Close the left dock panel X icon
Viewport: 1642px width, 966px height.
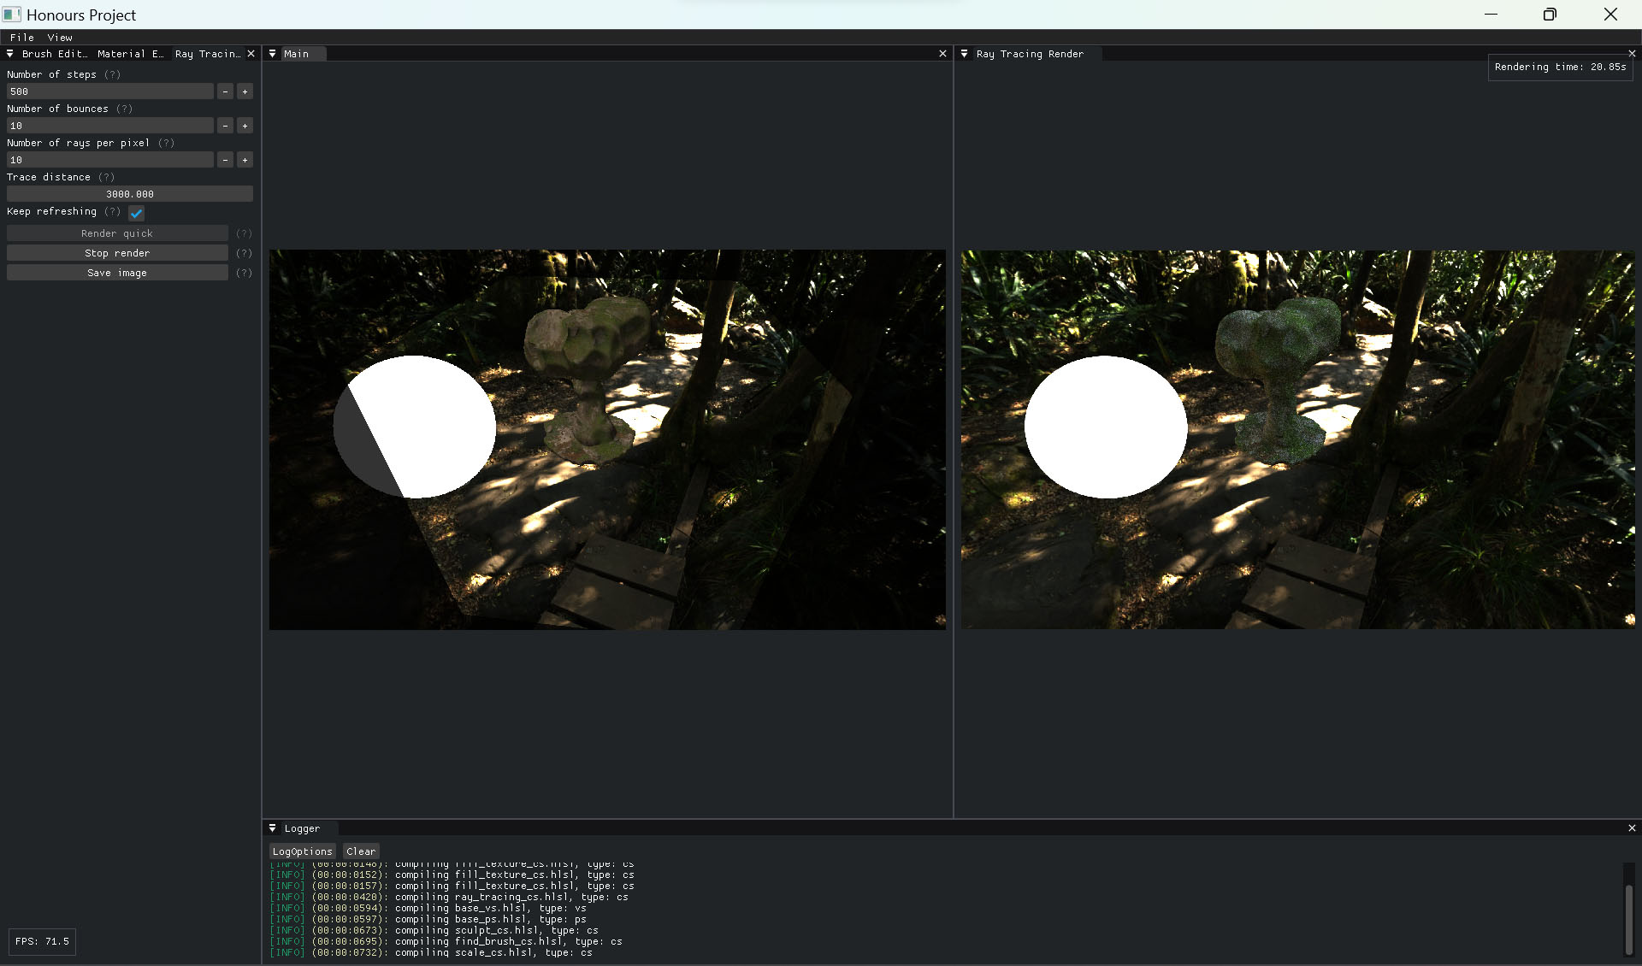tap(251, 54)
